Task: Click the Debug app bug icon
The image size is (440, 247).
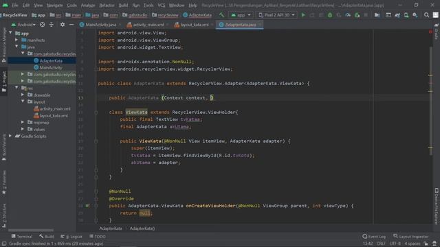Action: pyautogui.click(x=330, y=15)
